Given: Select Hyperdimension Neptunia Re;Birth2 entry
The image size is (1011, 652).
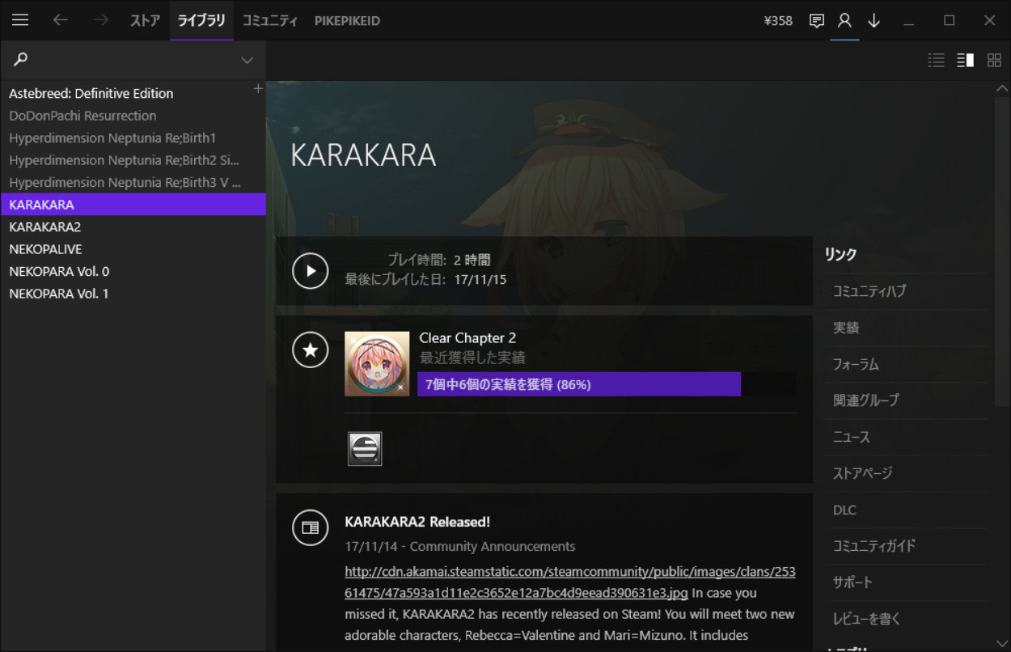Looking at the screenshot, I should coord(133,160).
